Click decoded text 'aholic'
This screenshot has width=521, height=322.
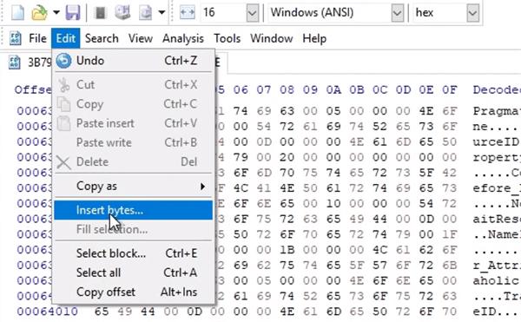click(x=497, y=281)
